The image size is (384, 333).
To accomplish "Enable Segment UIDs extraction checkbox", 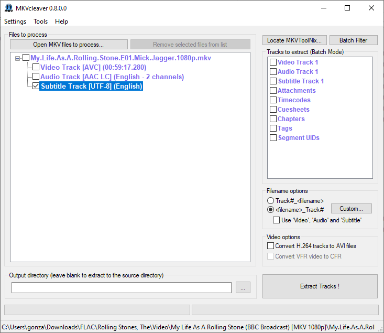I will coord(273,137).
